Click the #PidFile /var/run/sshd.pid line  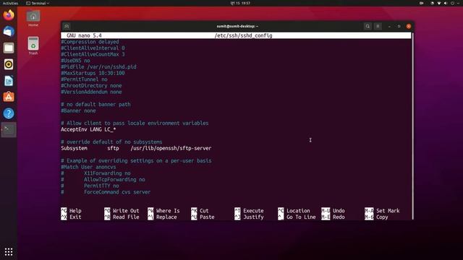[98, 67]
